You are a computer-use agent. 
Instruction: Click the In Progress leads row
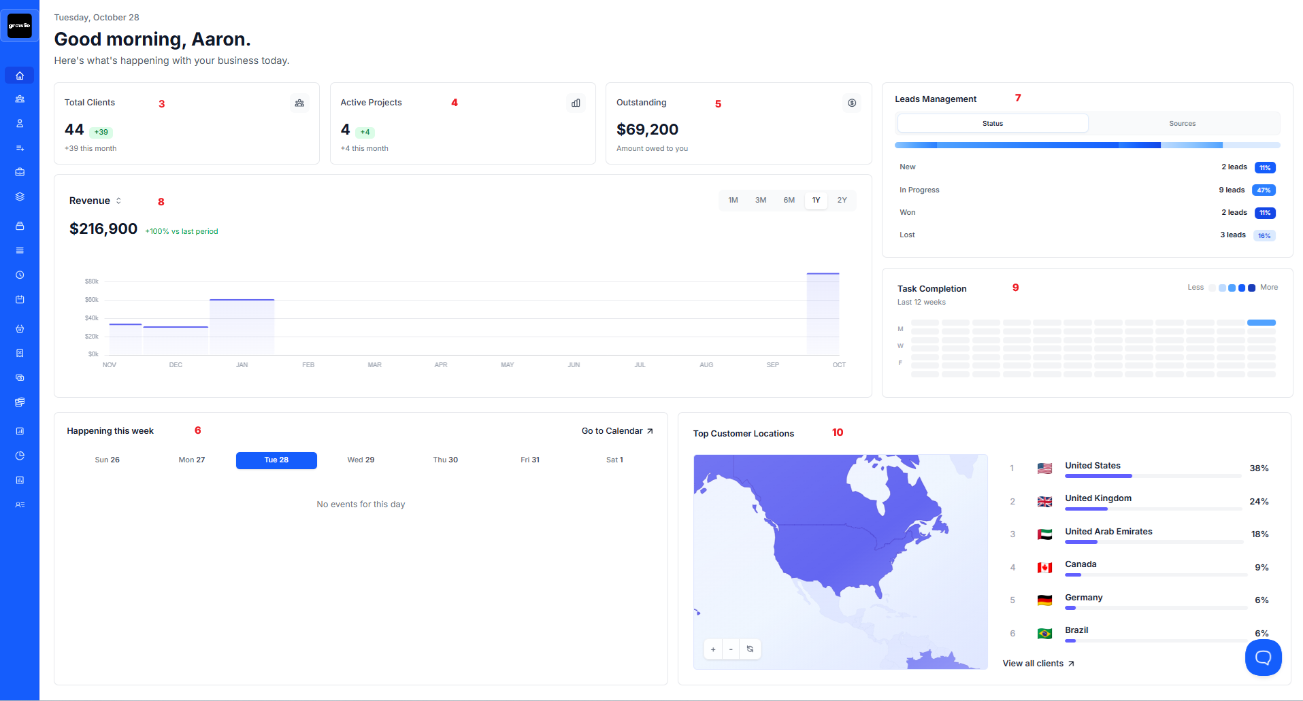point(1087,190)
